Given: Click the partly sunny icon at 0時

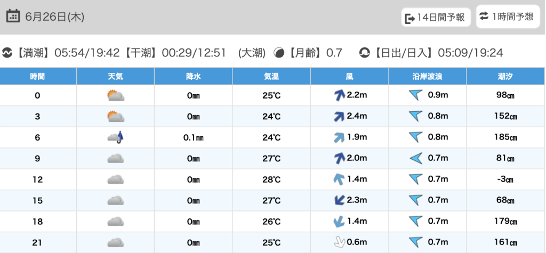Looking at the screenshot, I should tap(116, 96).
